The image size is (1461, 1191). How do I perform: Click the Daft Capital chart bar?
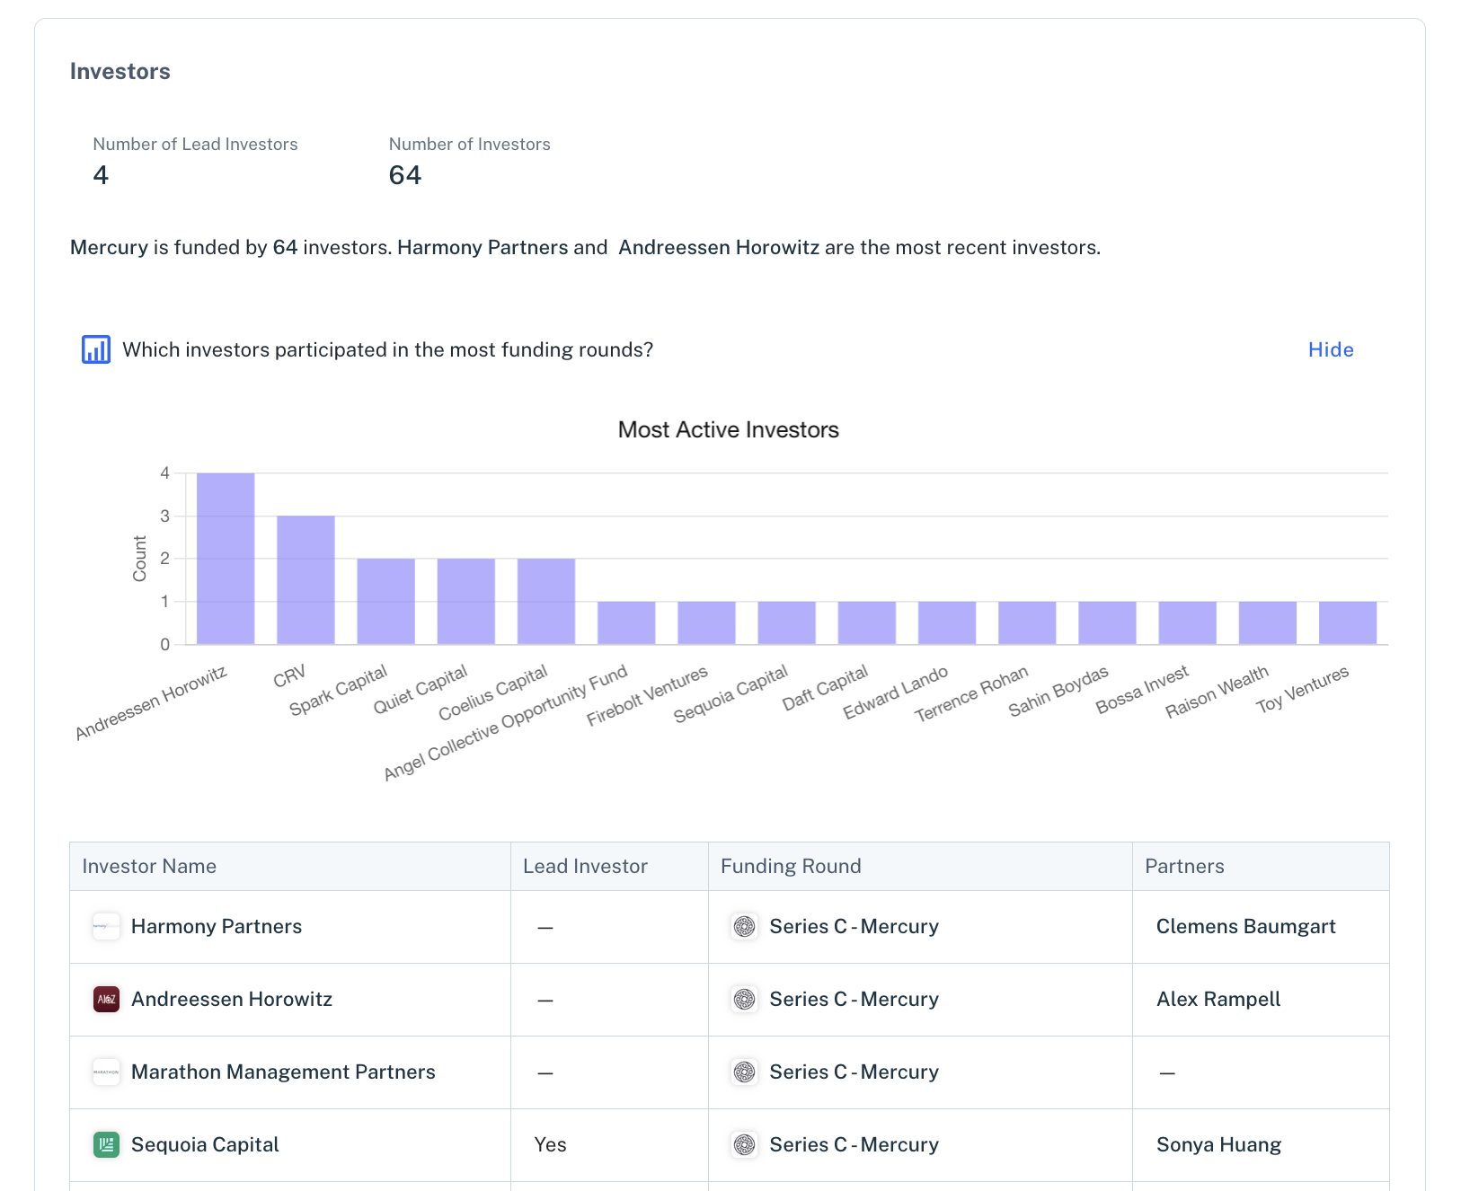click(867, 622)
